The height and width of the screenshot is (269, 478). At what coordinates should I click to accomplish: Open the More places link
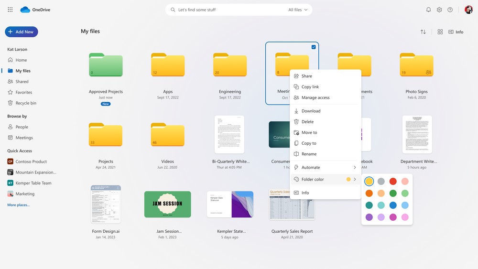coord(18,205)
